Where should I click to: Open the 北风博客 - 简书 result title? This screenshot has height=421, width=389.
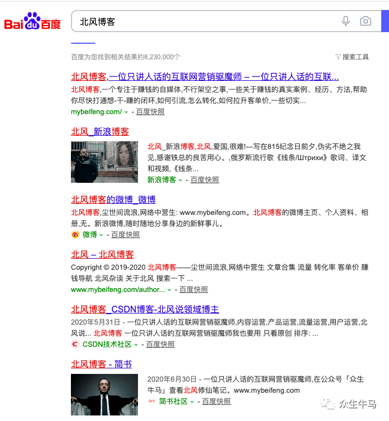pos(101,364)
